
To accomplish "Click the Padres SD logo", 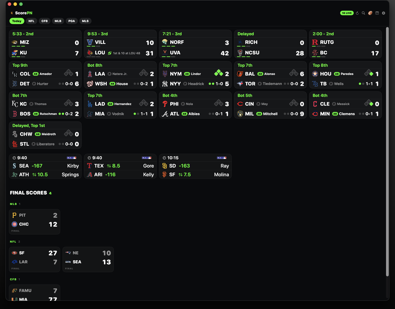I will click(165, 166).
